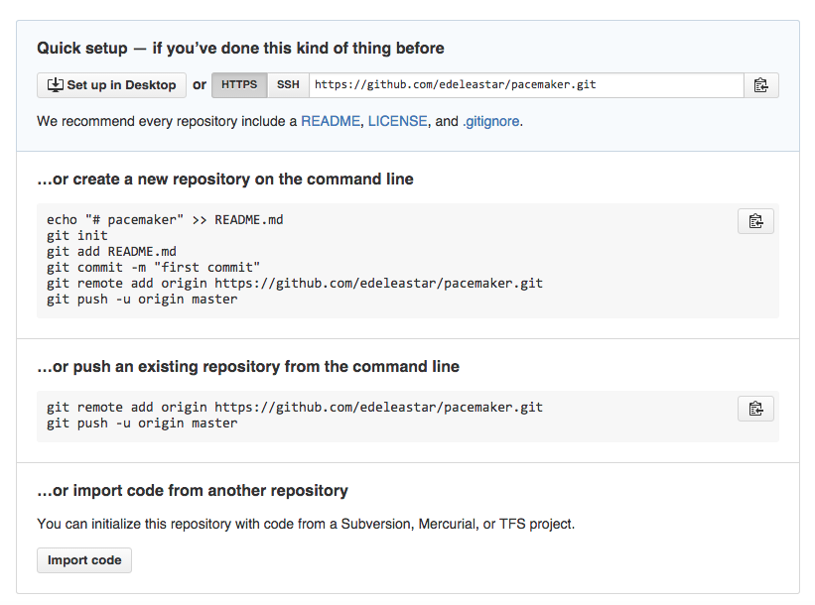Click the git init command line
This screenshot has height=605, width=815.
[x=76, y=236]
